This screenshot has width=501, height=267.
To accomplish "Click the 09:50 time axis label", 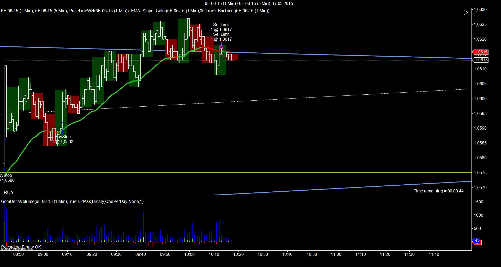I will pyautogui.click(x=165, y=254).
